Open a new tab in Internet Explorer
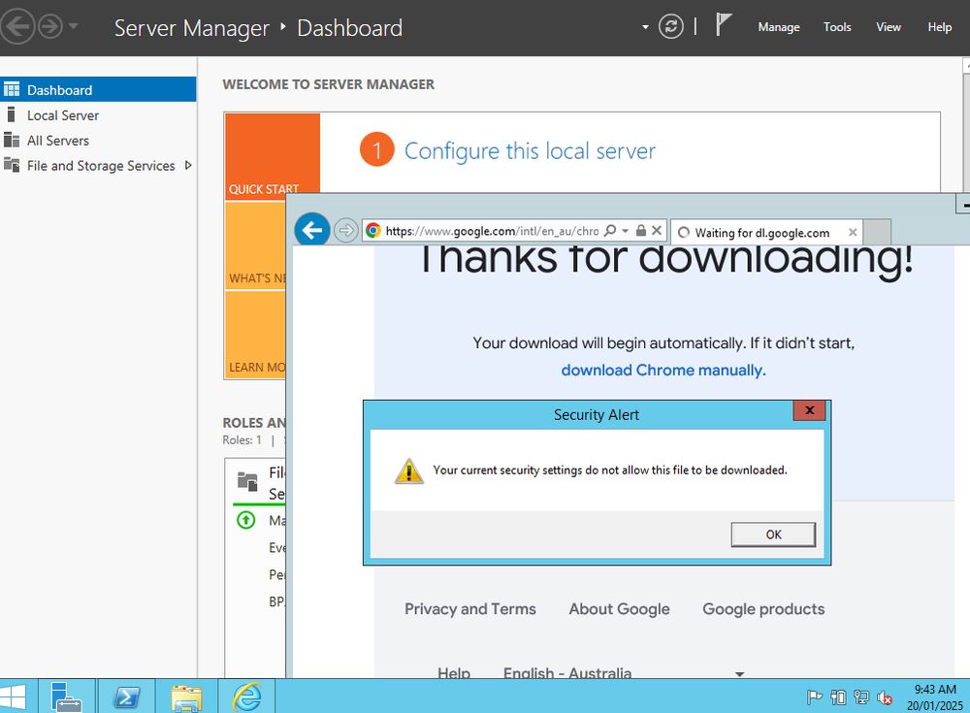970x713 pixels. click(877, 233)
